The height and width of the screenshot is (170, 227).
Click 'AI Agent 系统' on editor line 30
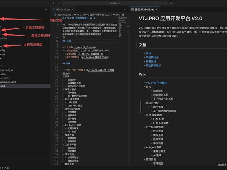[73, 125]
